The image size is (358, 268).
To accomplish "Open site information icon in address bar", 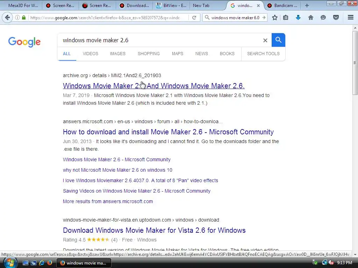I will point(17,17).
